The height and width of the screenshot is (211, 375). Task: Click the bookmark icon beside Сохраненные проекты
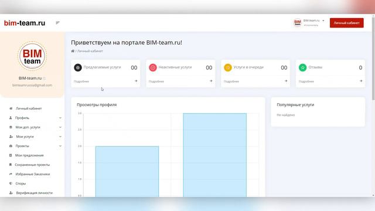(11, 165)
